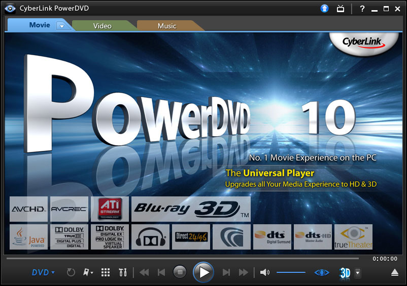The image size is (407, 286).
Task: Open the grid menu icon
Action: coord(106,272)
